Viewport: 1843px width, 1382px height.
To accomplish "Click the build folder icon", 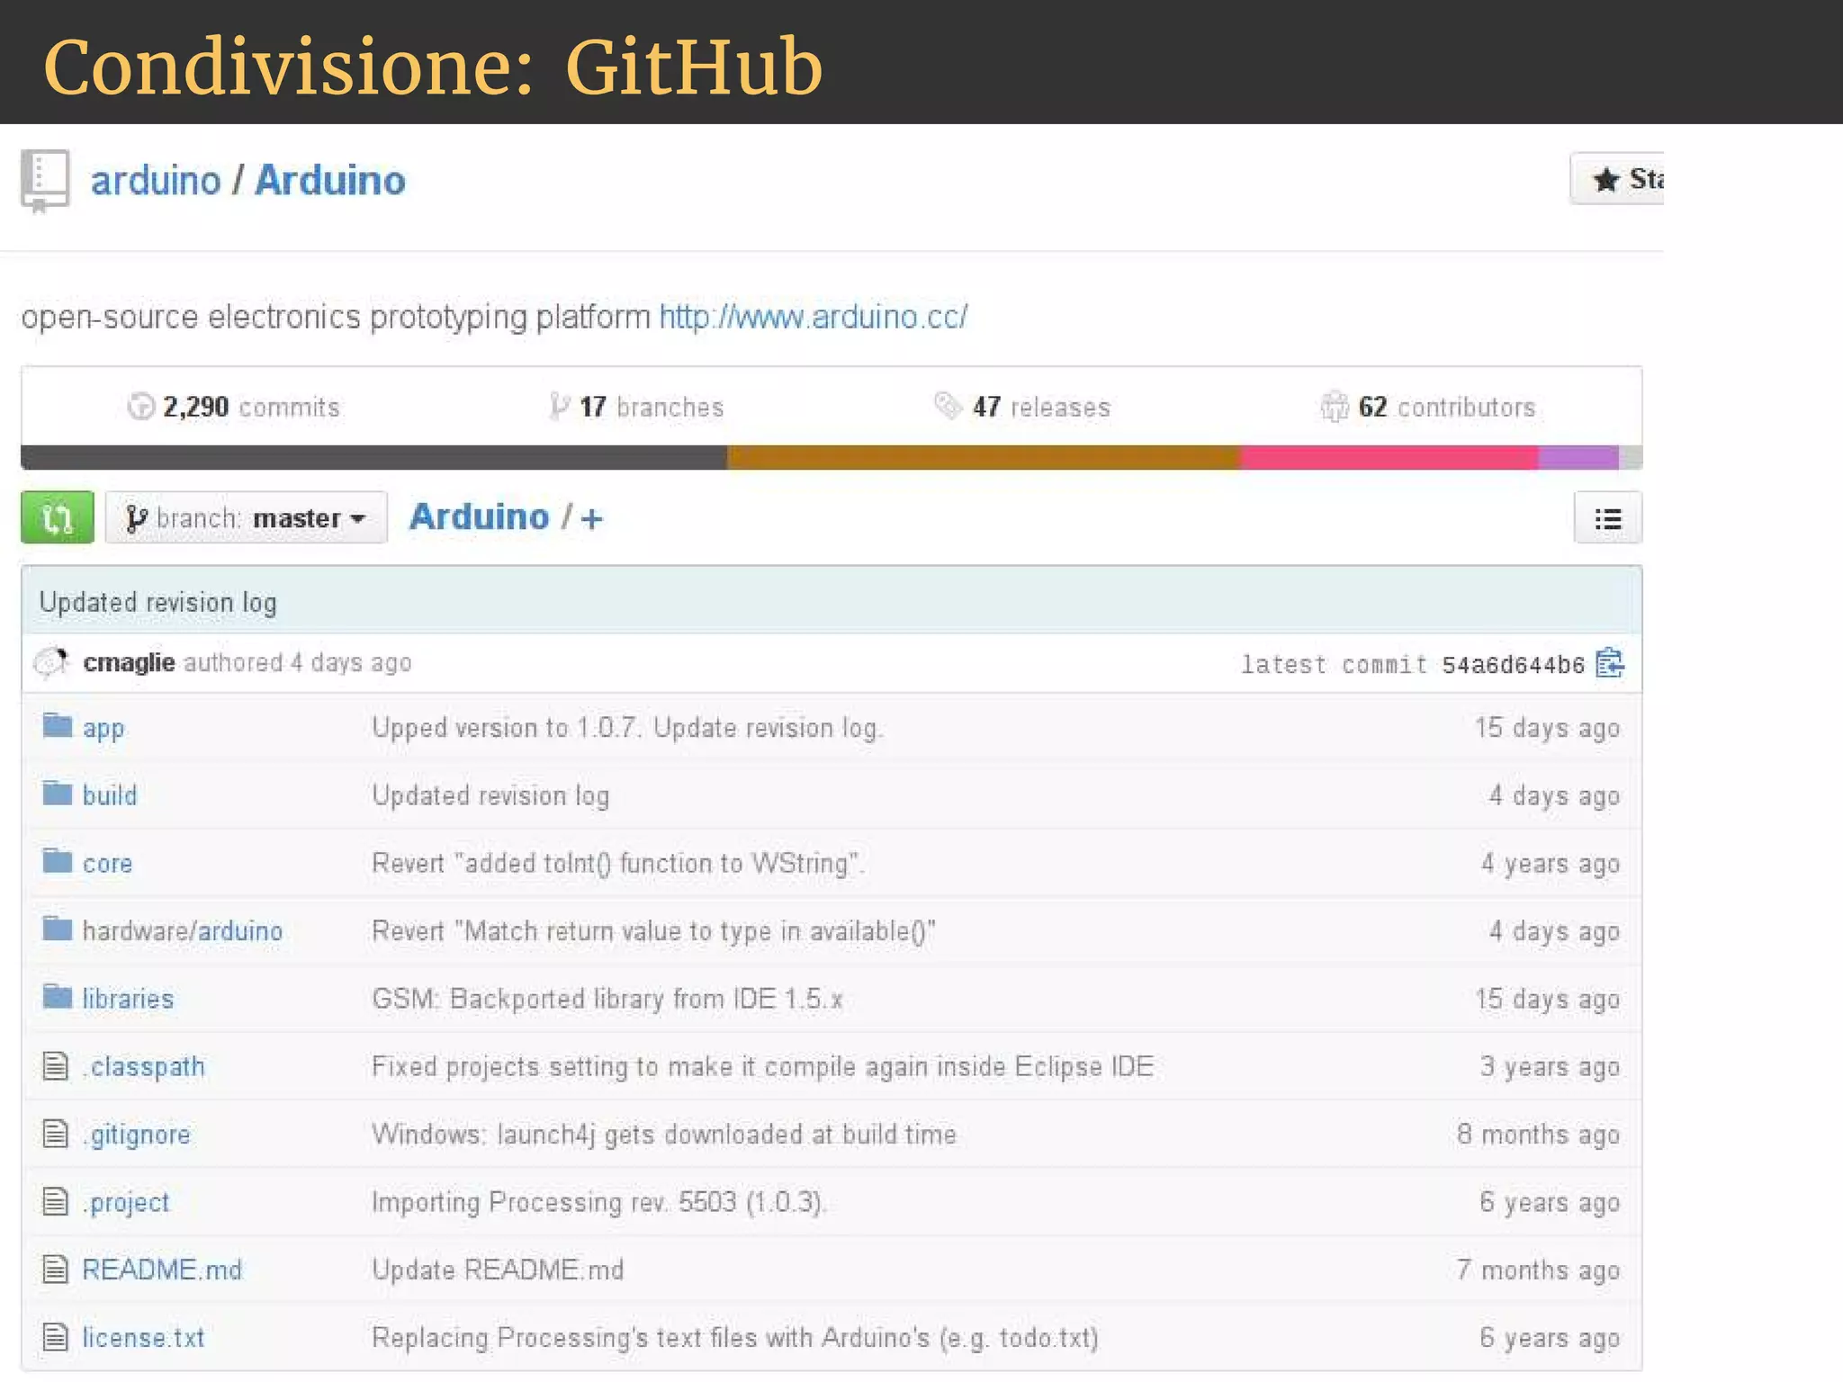I will [58, 794].
